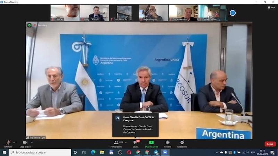Unmute the microphone

coord(8,143)
